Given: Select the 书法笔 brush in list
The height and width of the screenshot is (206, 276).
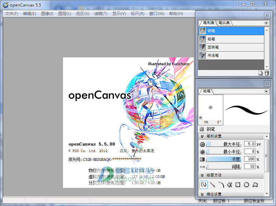Looking at the screenshot, I should tap(231, 55).
